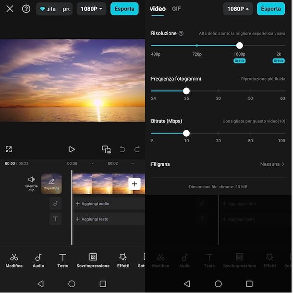Tap the Gratis badge under 1080p
This screenshot has height=293, width=293.
(x=240, y=61)
